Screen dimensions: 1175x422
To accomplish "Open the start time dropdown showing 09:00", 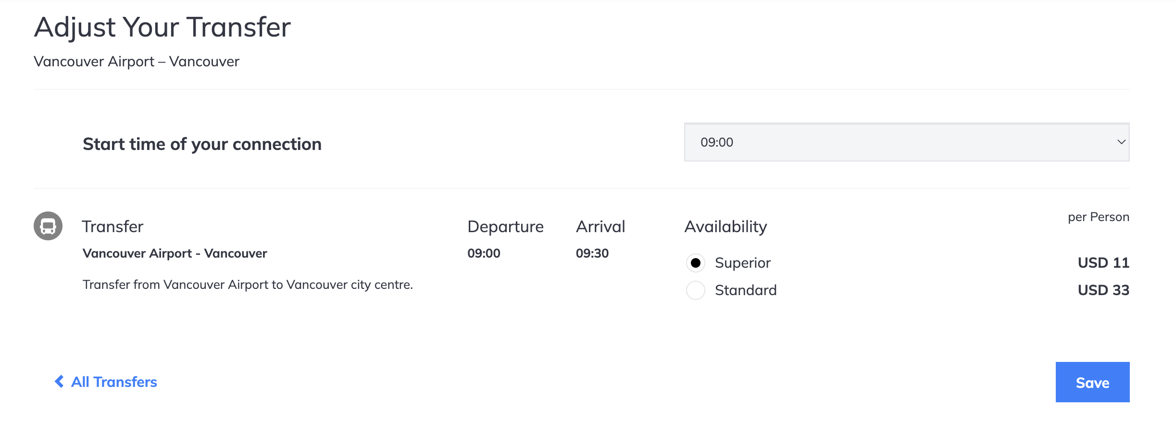I will point(907,142).
